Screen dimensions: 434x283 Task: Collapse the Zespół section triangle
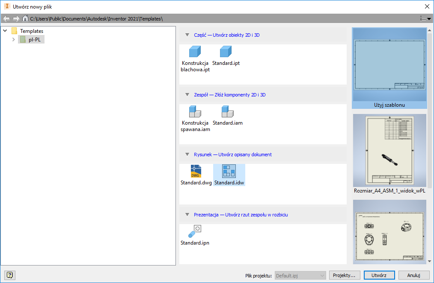[187, 95]
